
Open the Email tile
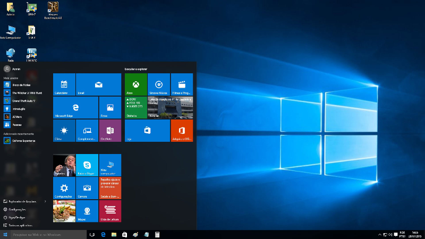pyautogui.click(x=99, y=84)
